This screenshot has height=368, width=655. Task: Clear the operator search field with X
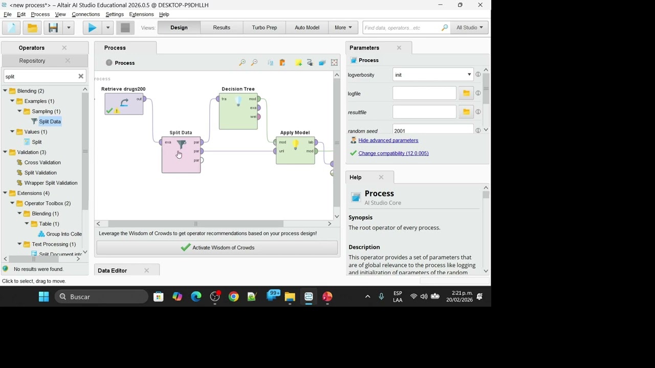(x=80, y=76)
